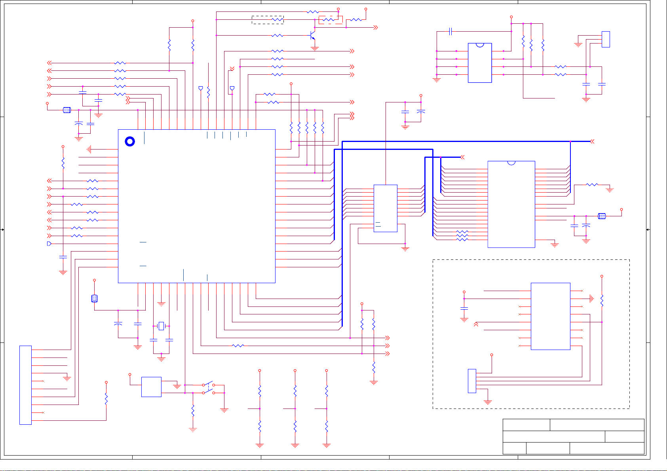Select the polarized capacitor above the latch IC
The width and height of the screenshot is (667, 471).
click(x=421, y=112)
